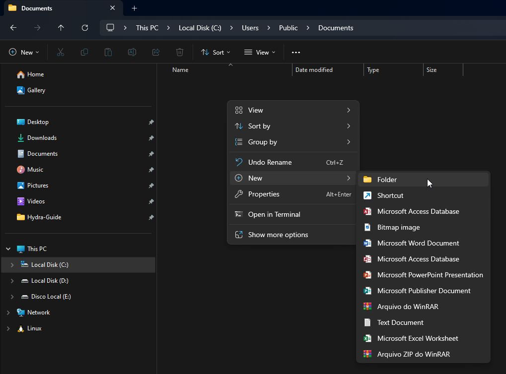The height and width of the screenshot is (374, 506).
Task: Open Gallery from the sidebar
Action: 36,90
